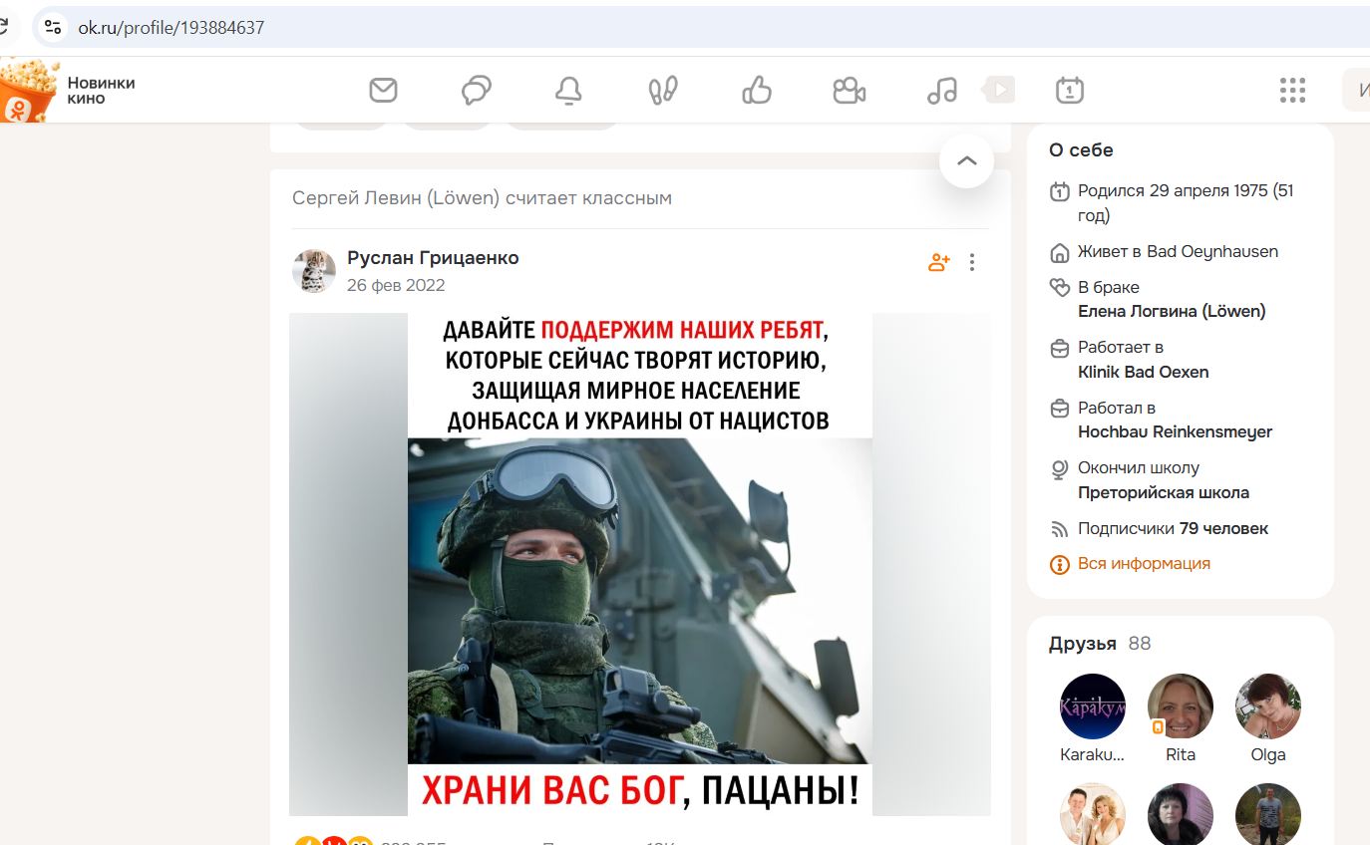This screenshot has height=845, width=1370.
Task: Open the Notifications bell icon
Action: 568,91
